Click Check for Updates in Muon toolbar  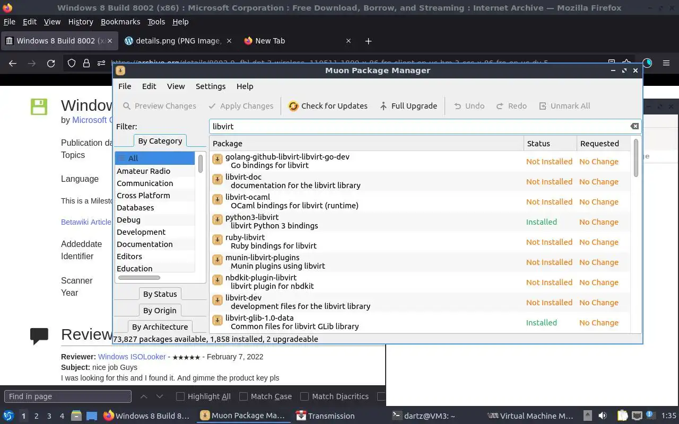point(328,106)
